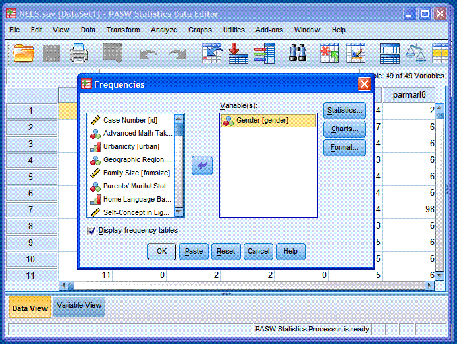The image size is (457, 344).
Task: Select Gender [gender] in Variable(s) box
Action: (x=269, y=120)
